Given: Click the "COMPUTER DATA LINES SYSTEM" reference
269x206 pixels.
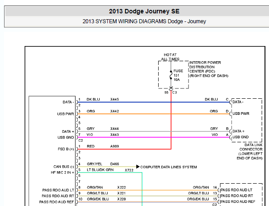Looking at the screenshot, I should pyautogui.click(x=168, y=167).
